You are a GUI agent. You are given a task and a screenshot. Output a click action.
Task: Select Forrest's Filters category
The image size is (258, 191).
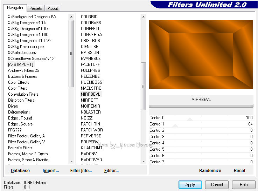pos(20,148)
